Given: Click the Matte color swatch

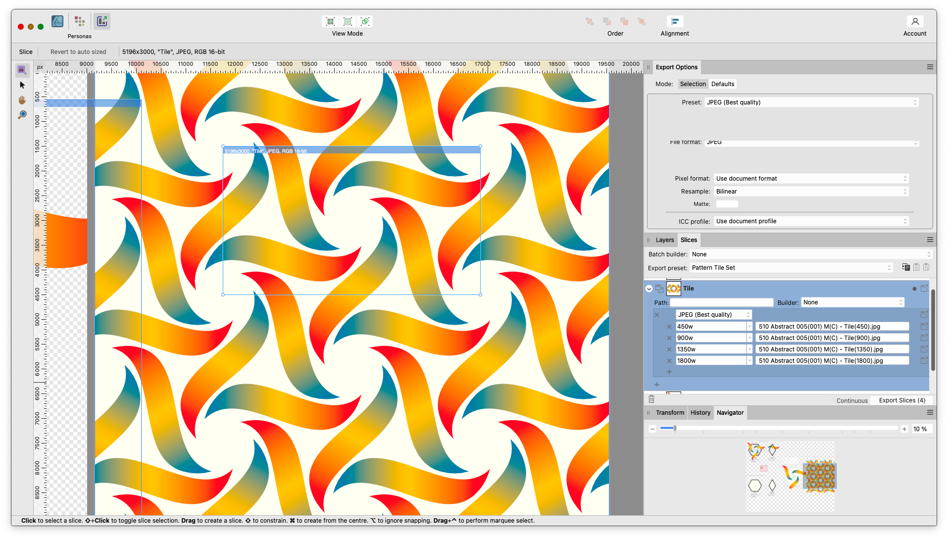Looking at the screenshot, I should pyautogui.click(x=727, y=204).
